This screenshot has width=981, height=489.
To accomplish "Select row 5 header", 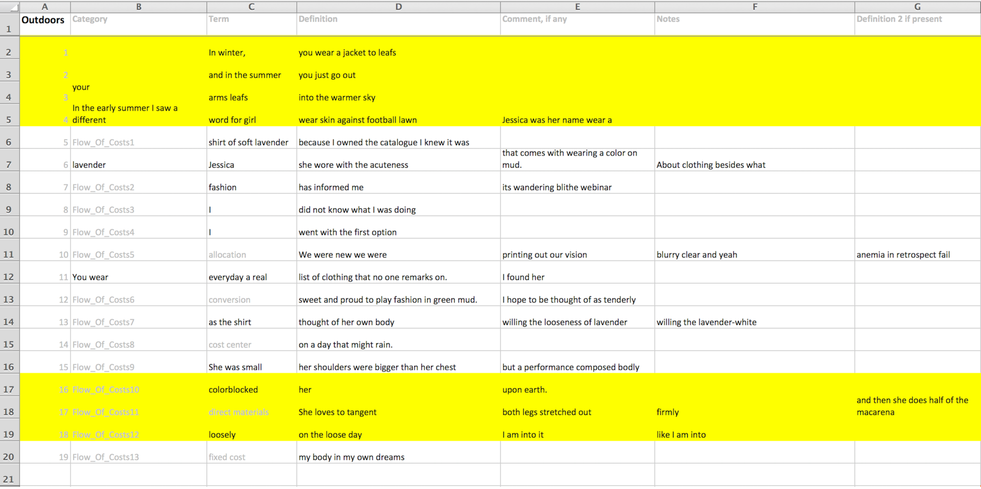I will (9, 115).
